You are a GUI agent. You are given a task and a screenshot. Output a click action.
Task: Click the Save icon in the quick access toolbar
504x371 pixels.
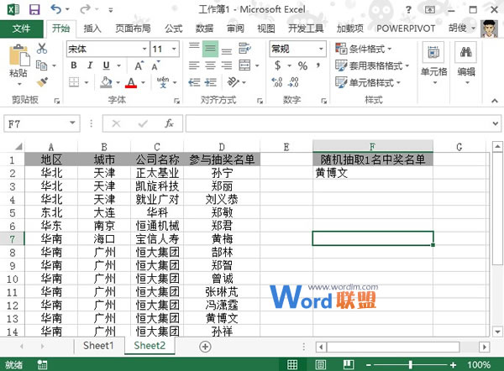pyautogui.click(x=34, y=9)
